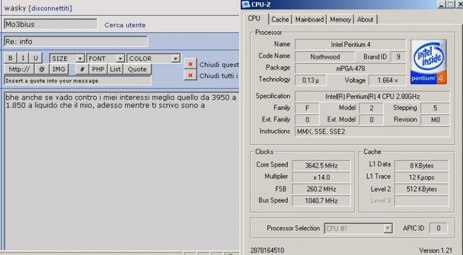This screenshot has height=255, width=463.
Task: Click the 'Cerca utente' link
Action: click(x=125, y=25)
